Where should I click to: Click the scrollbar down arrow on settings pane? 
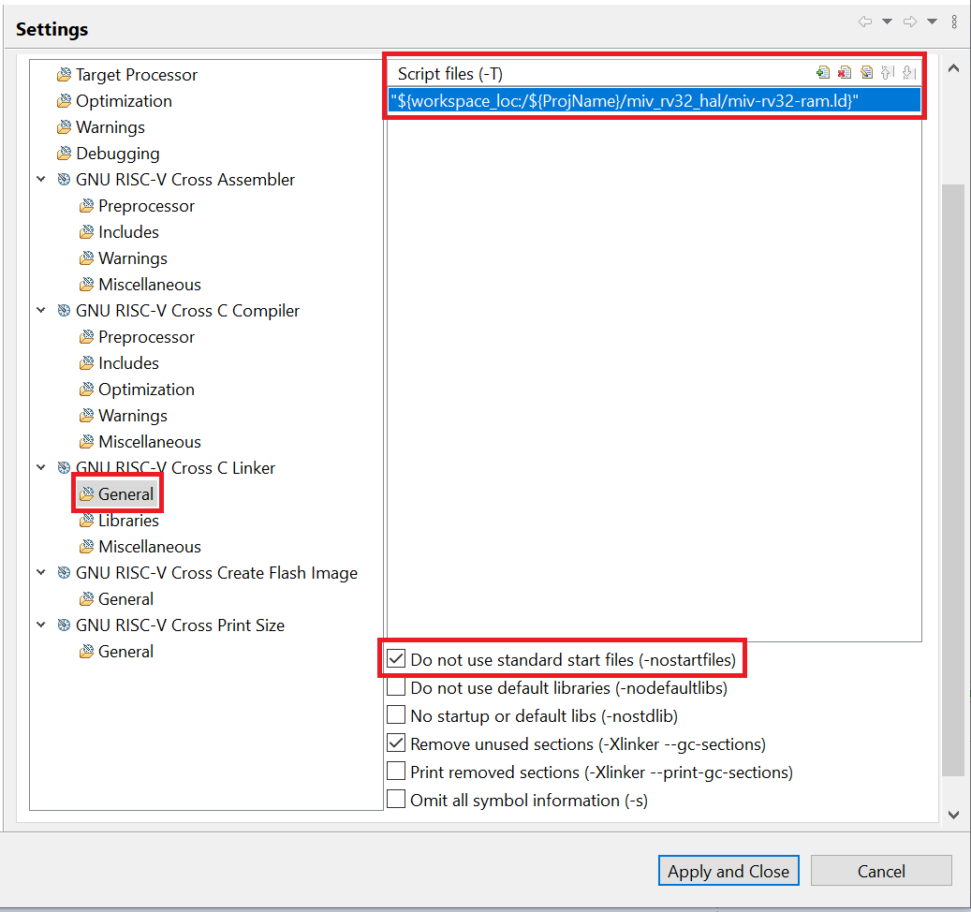click(953, 815)
